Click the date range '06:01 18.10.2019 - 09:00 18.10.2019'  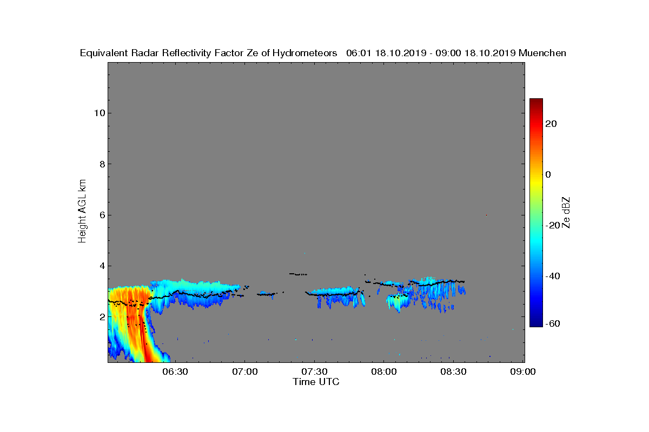[431, 53]
